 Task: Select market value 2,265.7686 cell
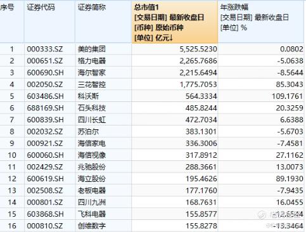175,61
